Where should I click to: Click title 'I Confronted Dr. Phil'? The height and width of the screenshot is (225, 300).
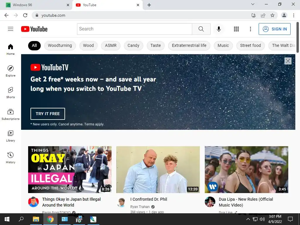click(149, 199)
